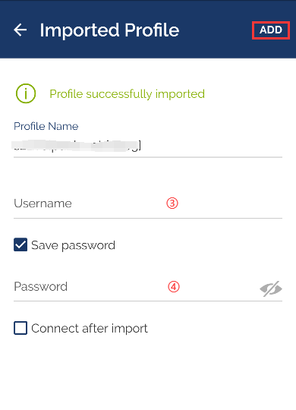The width and height of the screenshot is (296, 410).
Task: Show password using crossed-eye icon
Action: [x=271, y=289]
